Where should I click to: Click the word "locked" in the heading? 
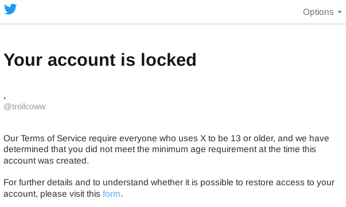tap(169, 60)
